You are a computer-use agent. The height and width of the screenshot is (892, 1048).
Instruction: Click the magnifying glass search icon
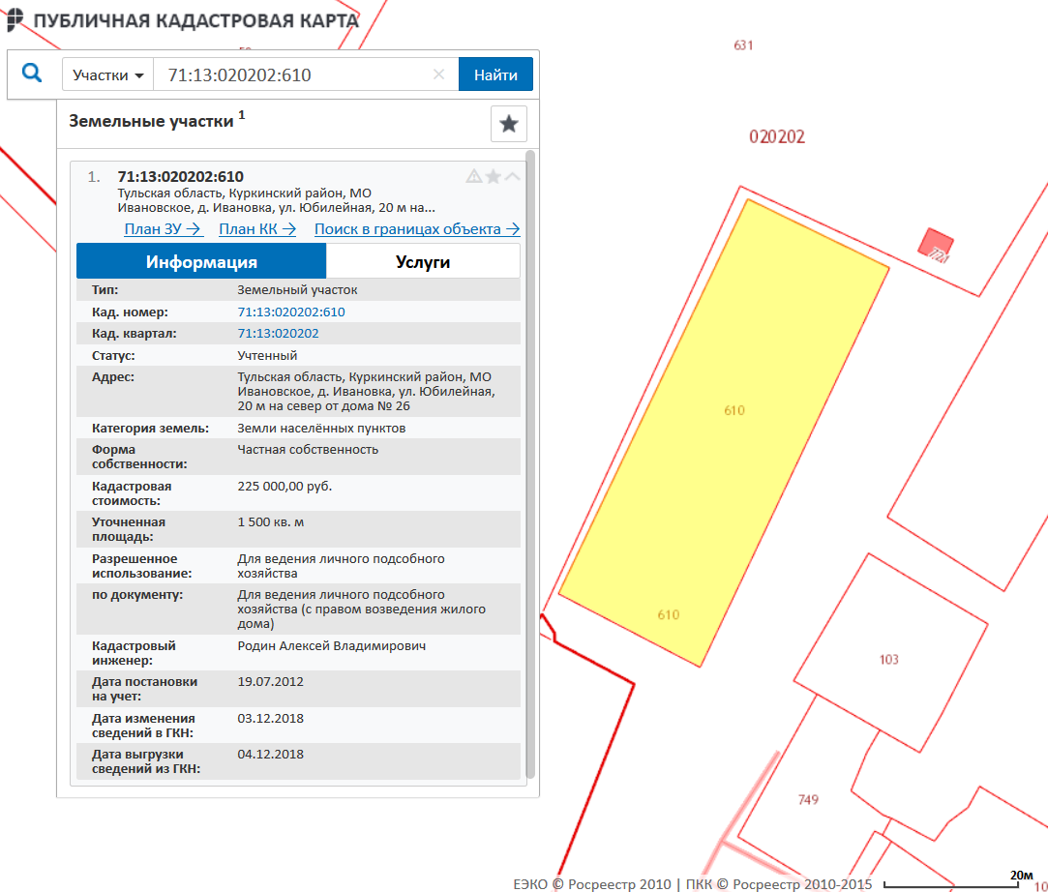click(x=32, y=74)
